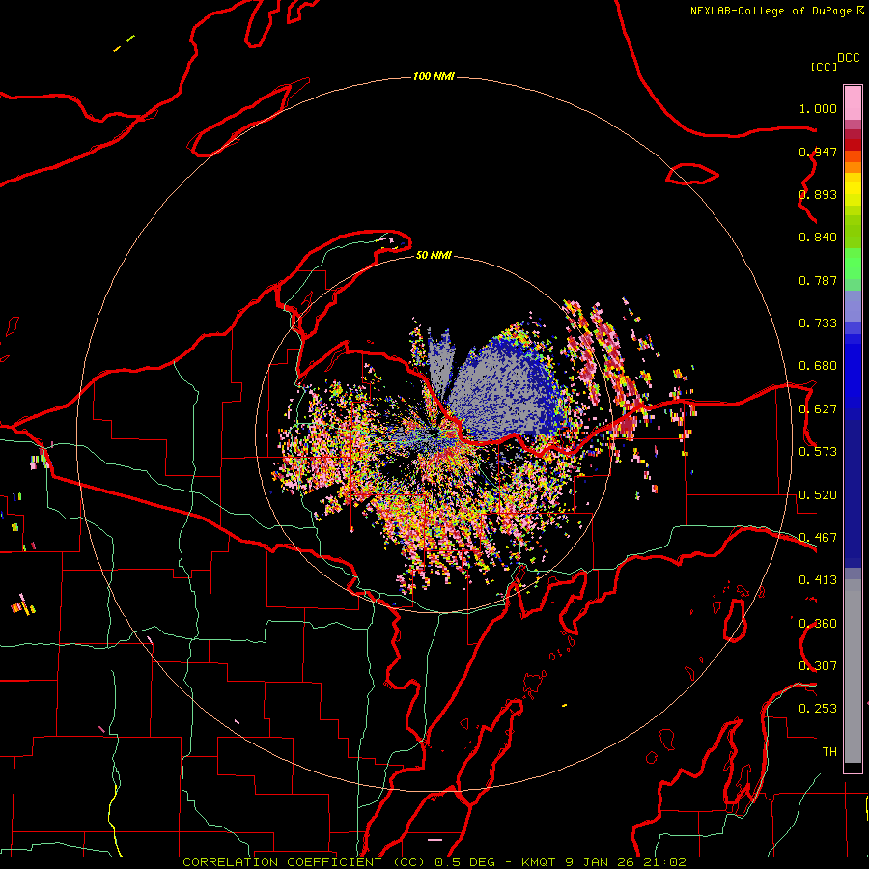Image resolution: width=869 pixels, height=869 pixels.
Task: Pick the periwinkle color bar segment
Action: point(853,306)
